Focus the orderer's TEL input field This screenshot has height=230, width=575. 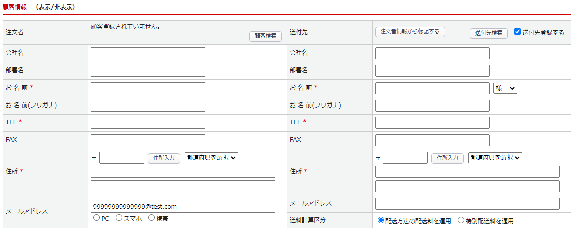coord(148,123)
